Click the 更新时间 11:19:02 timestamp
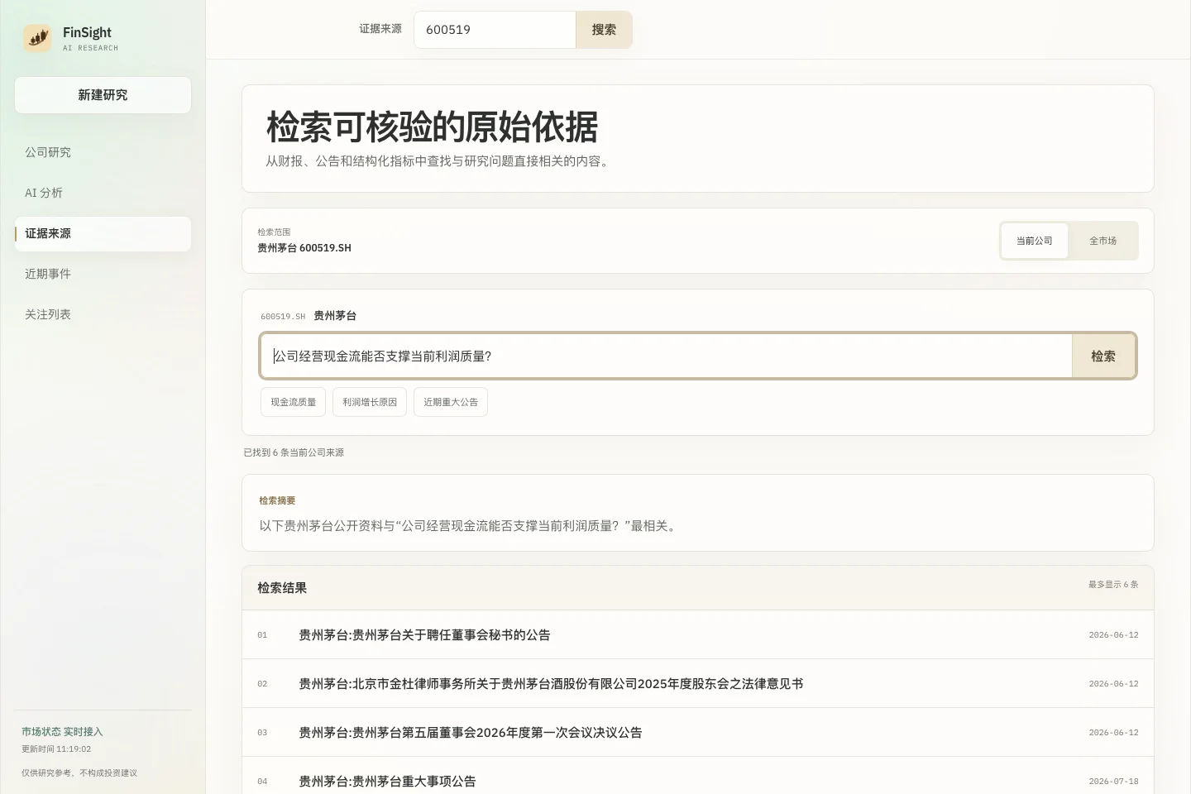1191x794 pixels. (56, 749)
